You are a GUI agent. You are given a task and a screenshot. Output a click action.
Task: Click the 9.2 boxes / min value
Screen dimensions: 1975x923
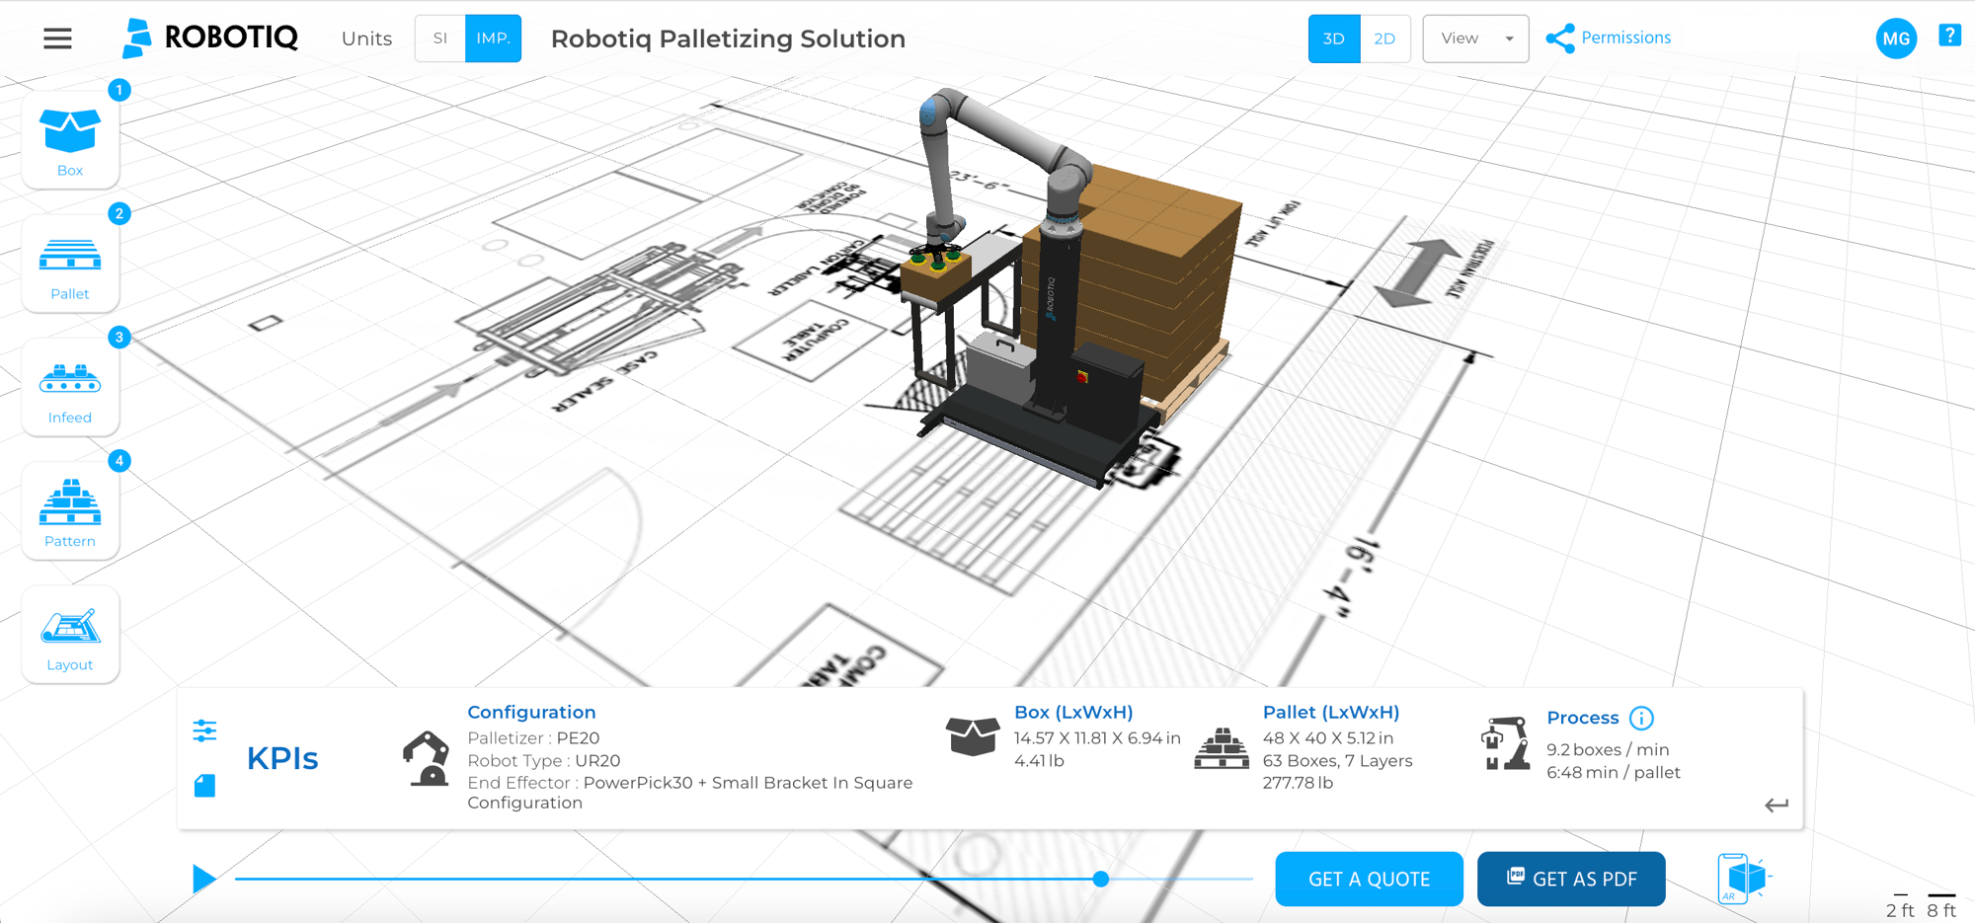coord(1608,749)
